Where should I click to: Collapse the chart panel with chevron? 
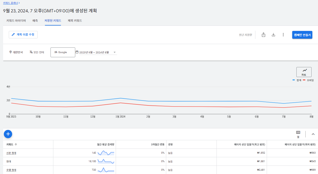pos(313,134)
